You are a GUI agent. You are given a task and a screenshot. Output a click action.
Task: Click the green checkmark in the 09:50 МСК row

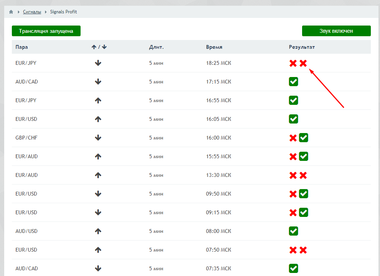click(303, 194)
